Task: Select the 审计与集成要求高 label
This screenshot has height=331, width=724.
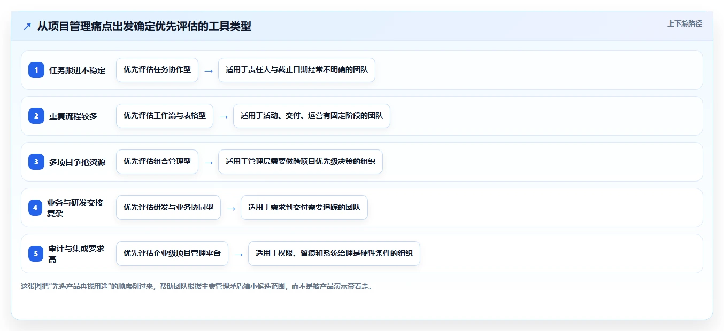Action: click(77, 254)
